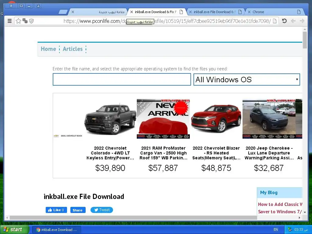This screenshot has width=312, height=234.
Task: Reload the page with refresh icon
Action: click(x=284, y=21)
